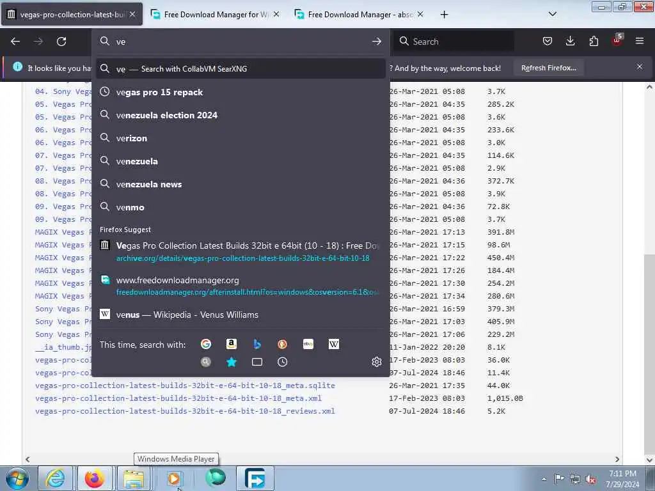
Task: Search with DuckDuckGo this time
Action: 282,344
